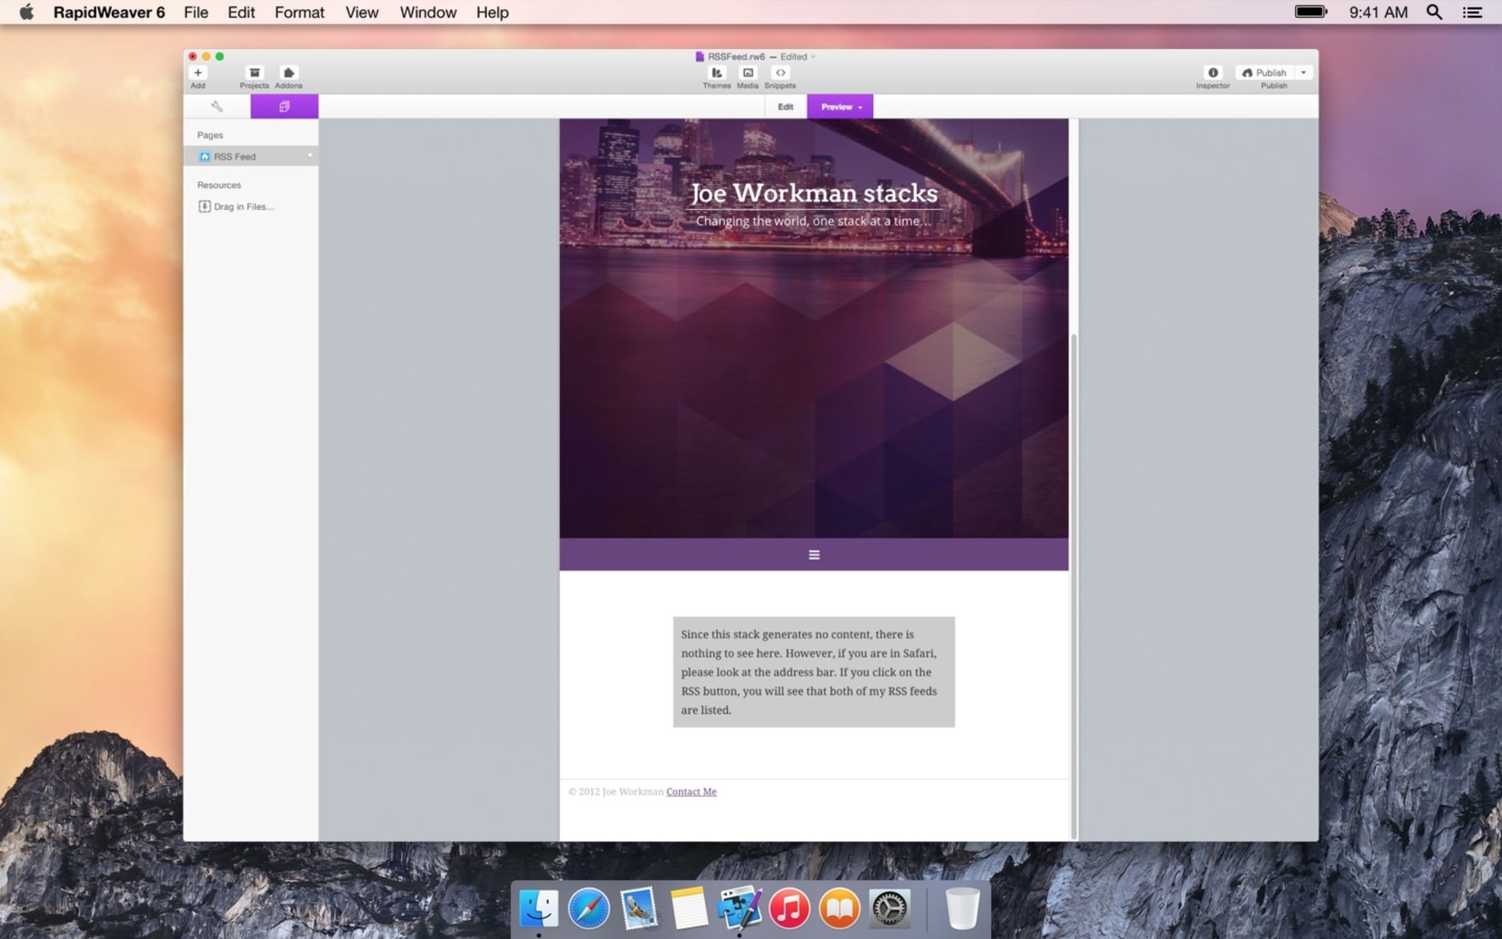Click the Joe Workman stacks site title
The image size is (1502, 939).
click(x=814, y=193)
